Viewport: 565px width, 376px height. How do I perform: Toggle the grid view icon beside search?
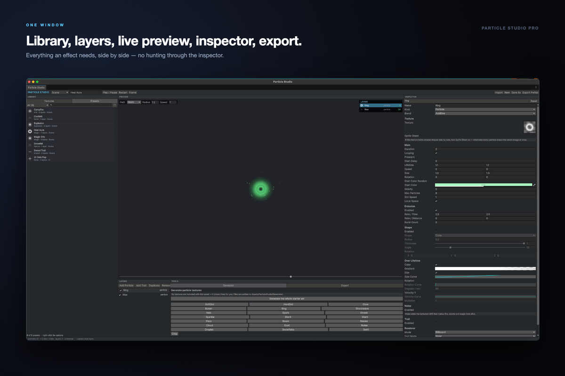point(114,105)
